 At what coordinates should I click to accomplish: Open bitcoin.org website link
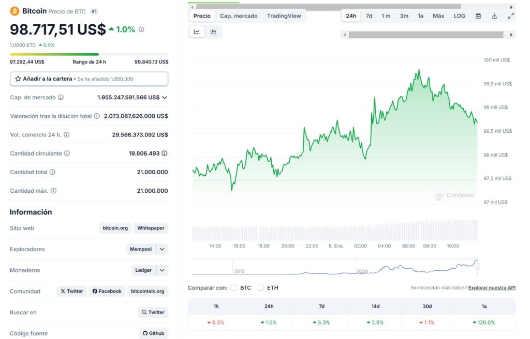tap(115, 228)
